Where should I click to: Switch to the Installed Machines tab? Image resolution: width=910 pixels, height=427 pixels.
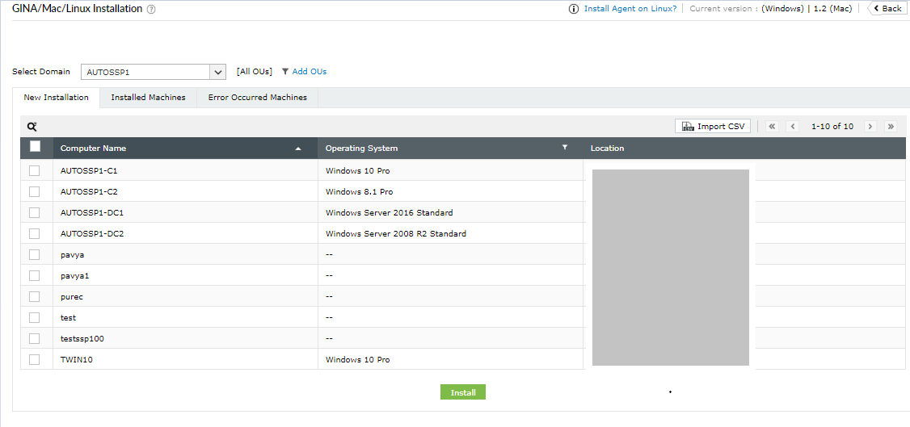(148, 98)
